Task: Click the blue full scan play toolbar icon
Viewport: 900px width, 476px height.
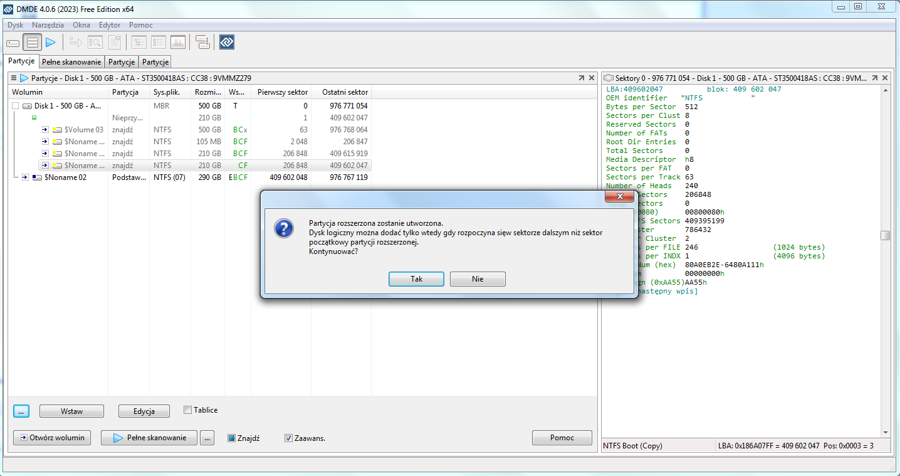Action: [x=51, y=43]
